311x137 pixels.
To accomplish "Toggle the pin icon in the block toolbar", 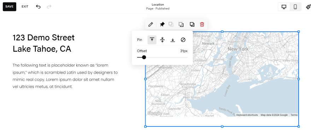I will pyautogui.click(x=162, y=25).
